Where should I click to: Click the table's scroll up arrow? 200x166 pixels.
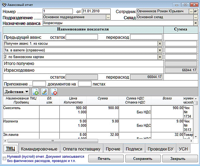(196, 99)
